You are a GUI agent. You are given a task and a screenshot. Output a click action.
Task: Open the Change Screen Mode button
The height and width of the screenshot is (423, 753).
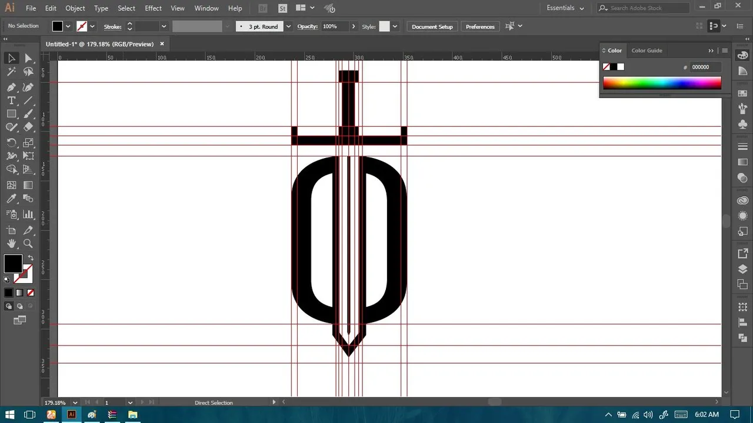coord(20,320)
